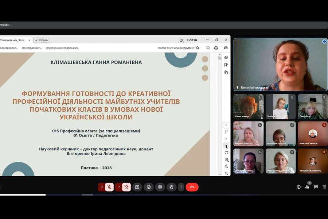
Task: Open the bookmarks panel icon
Action: click(x=226, y=65)
